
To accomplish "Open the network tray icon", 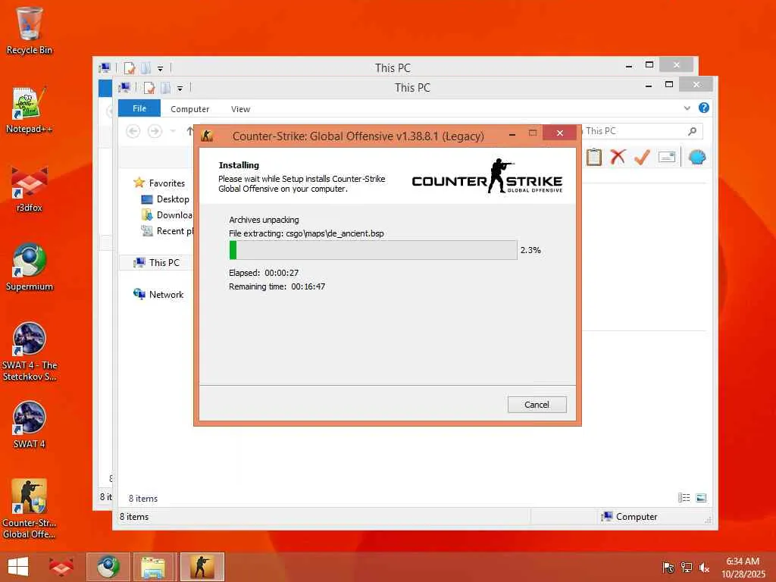I will [686, 567].
